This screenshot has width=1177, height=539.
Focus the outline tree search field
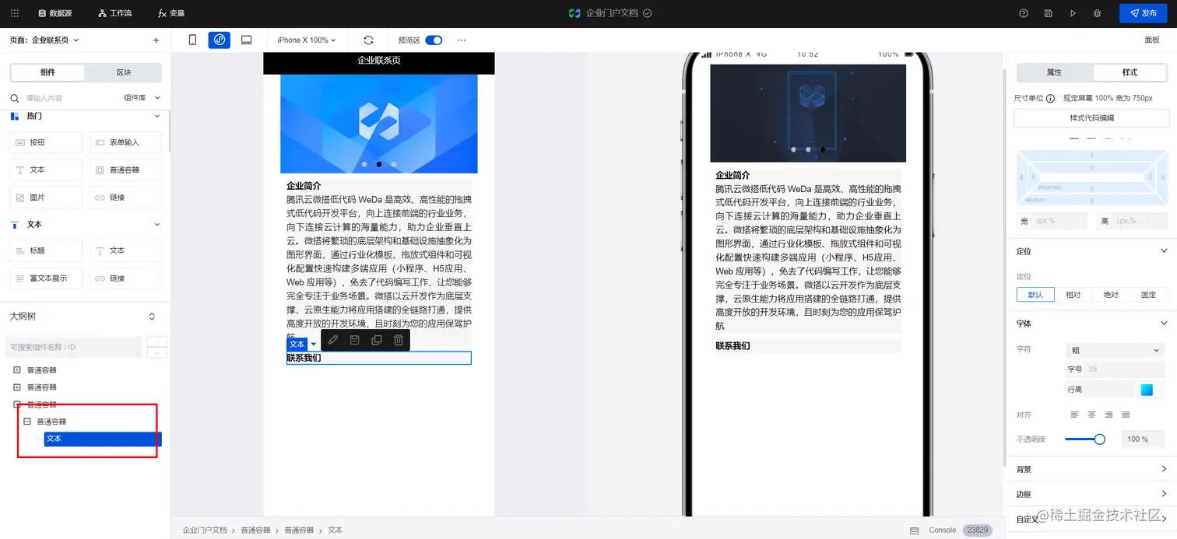tap(74, 347)
